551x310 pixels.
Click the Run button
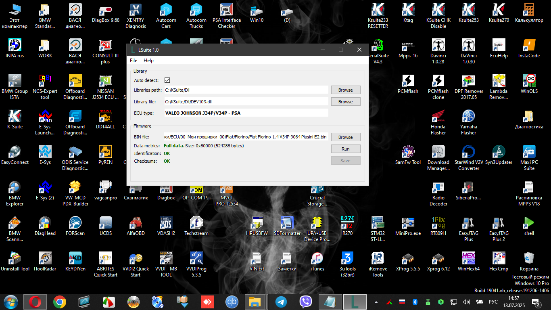pyautogui.click(x=346, y=149)
